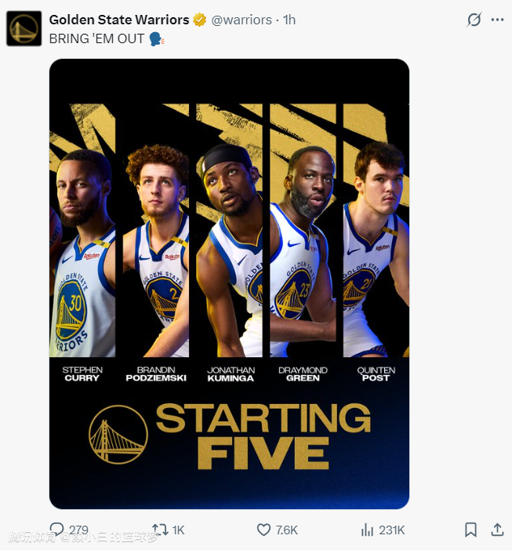Click the 1K repost count
Screen dimensions: 512x550
click(178, 530)
